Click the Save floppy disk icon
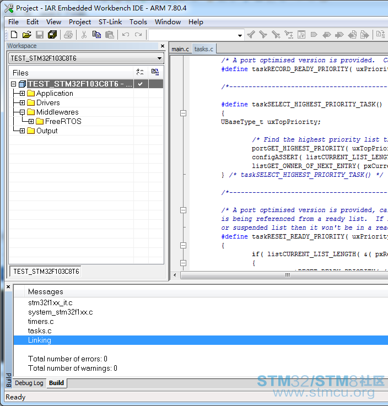Image resolution: width=388 pixels, height=406 pixels. (x=40, y=35)
